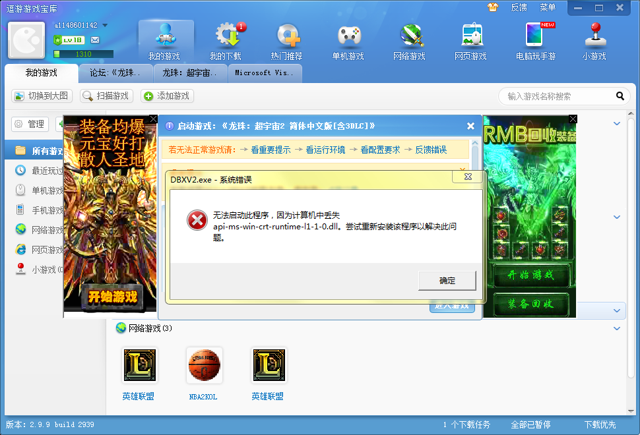Click the Lv 18 level badge
640x435 pixels.
tap(69, 40)
